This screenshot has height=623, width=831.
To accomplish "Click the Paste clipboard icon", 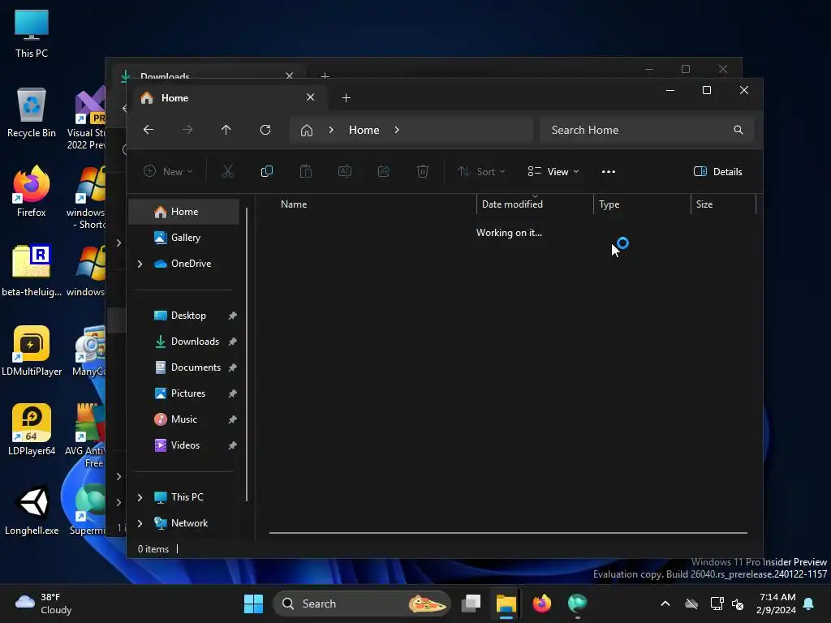I will pos(306,172).
